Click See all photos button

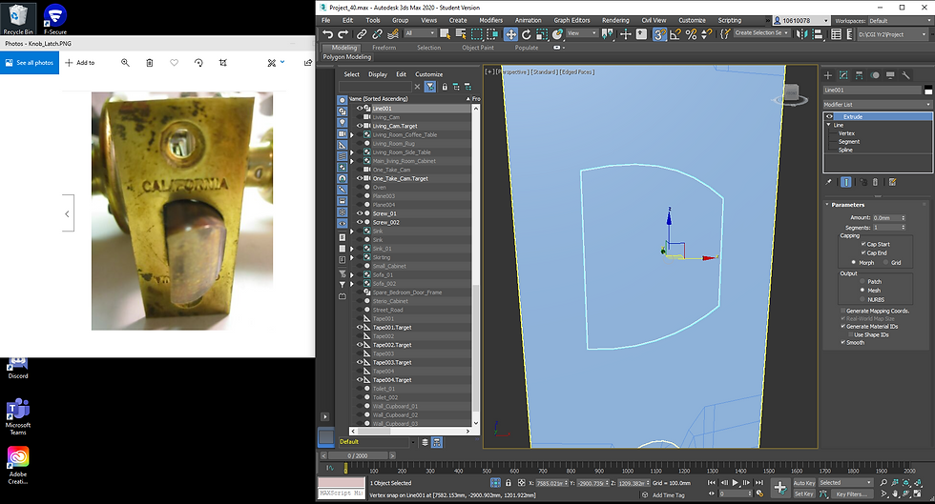coord(30,63)
